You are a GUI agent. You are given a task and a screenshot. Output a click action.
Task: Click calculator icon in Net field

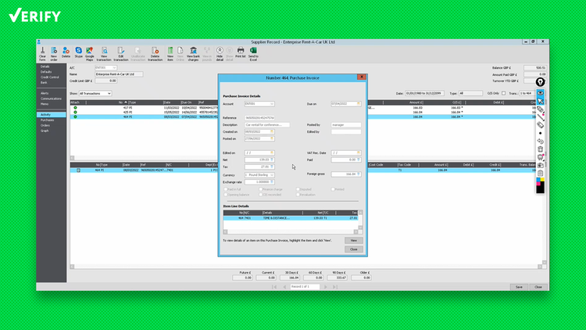pyautogui.click(x=272, y=160)
